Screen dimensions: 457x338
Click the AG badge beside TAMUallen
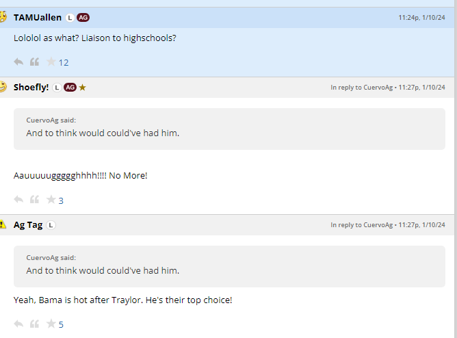coord(83,17)
